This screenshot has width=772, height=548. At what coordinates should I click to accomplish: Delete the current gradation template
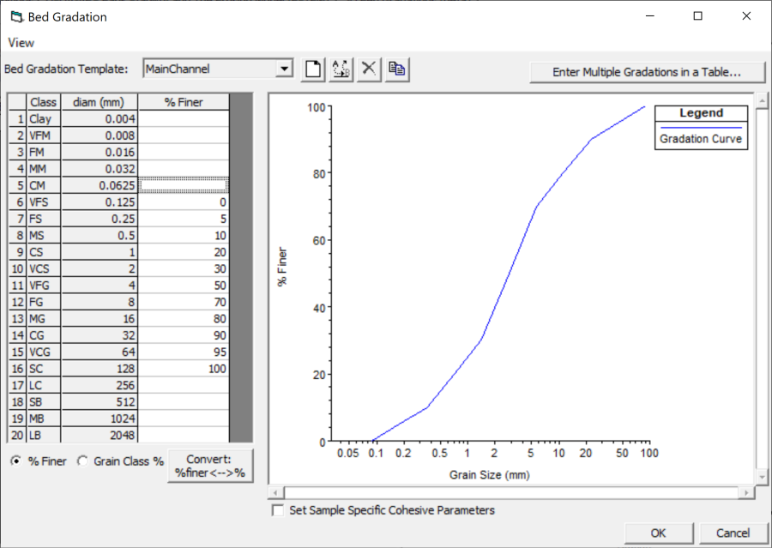tap(369, 69)
